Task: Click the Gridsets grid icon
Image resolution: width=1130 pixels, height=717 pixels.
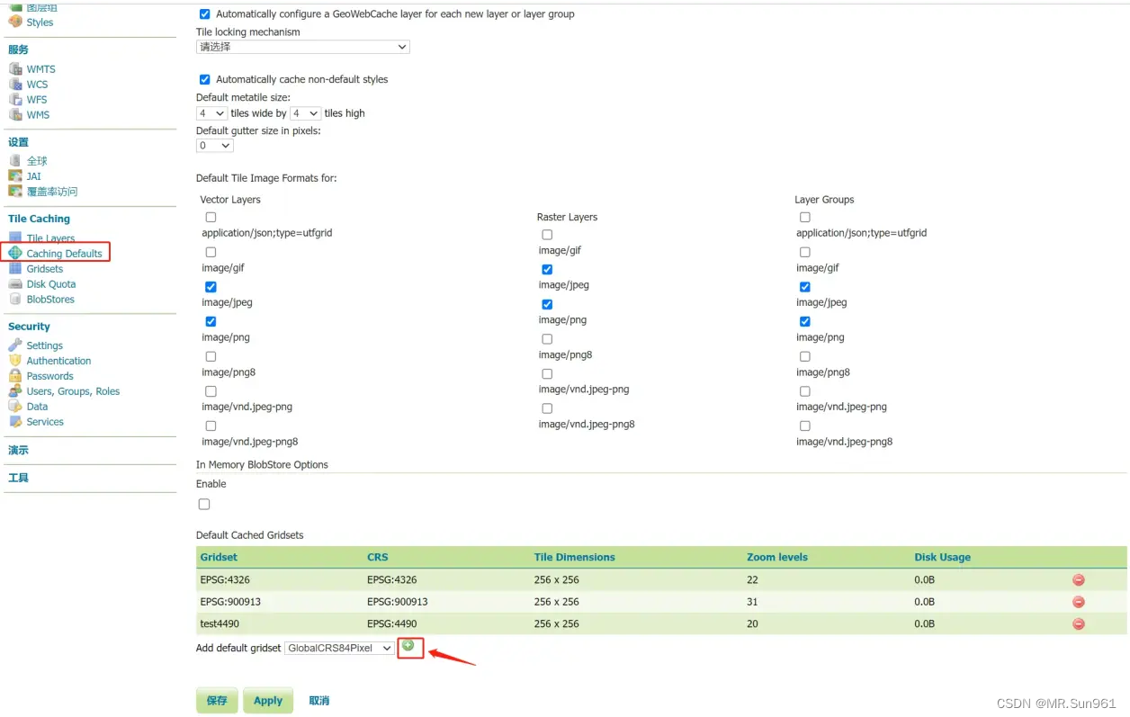Action: 15,268
